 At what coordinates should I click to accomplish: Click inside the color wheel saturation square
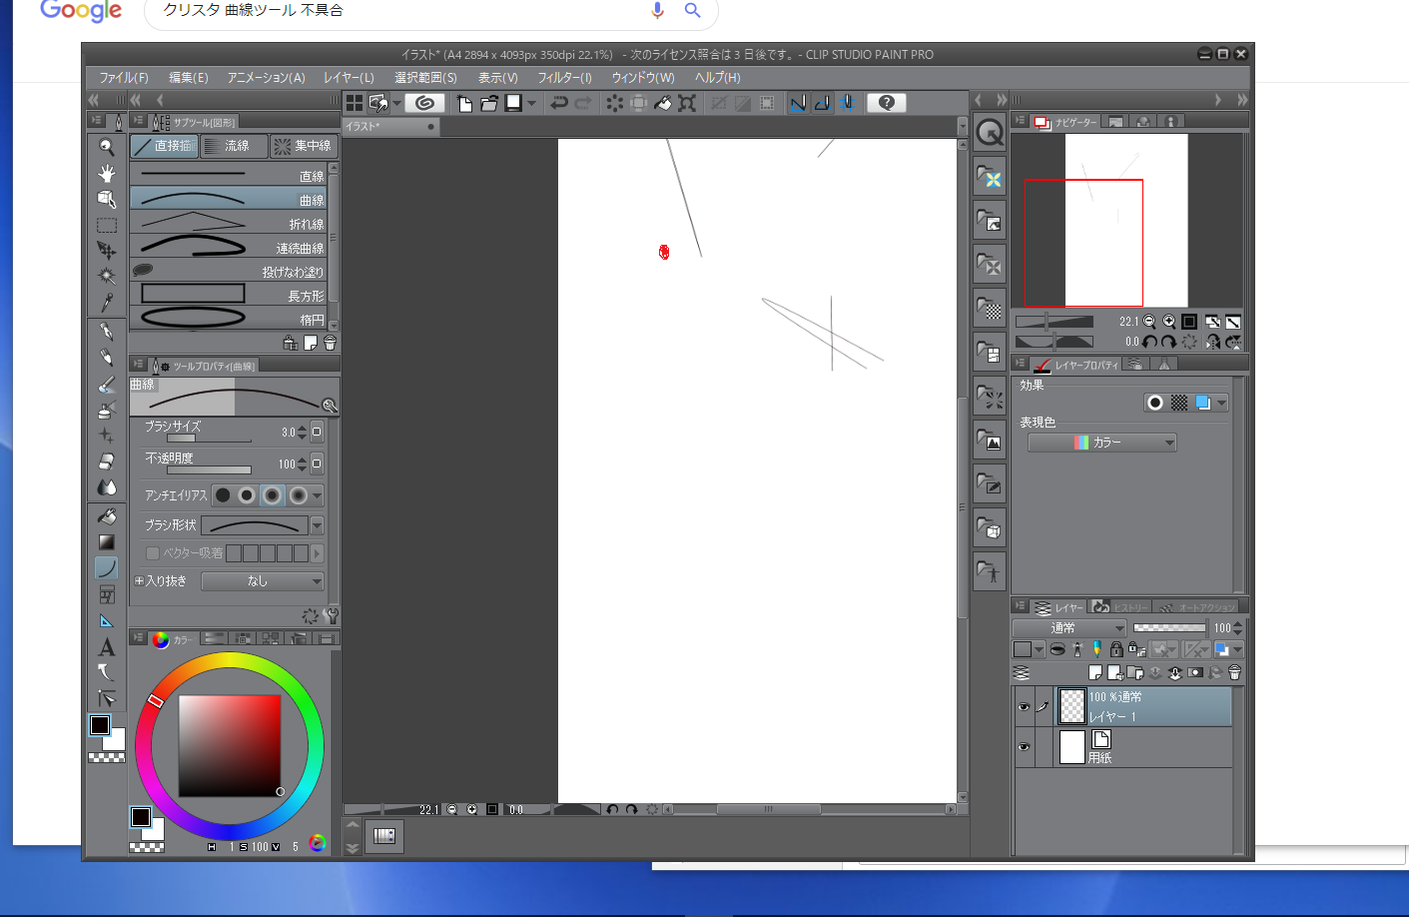(x=230, y=745)
